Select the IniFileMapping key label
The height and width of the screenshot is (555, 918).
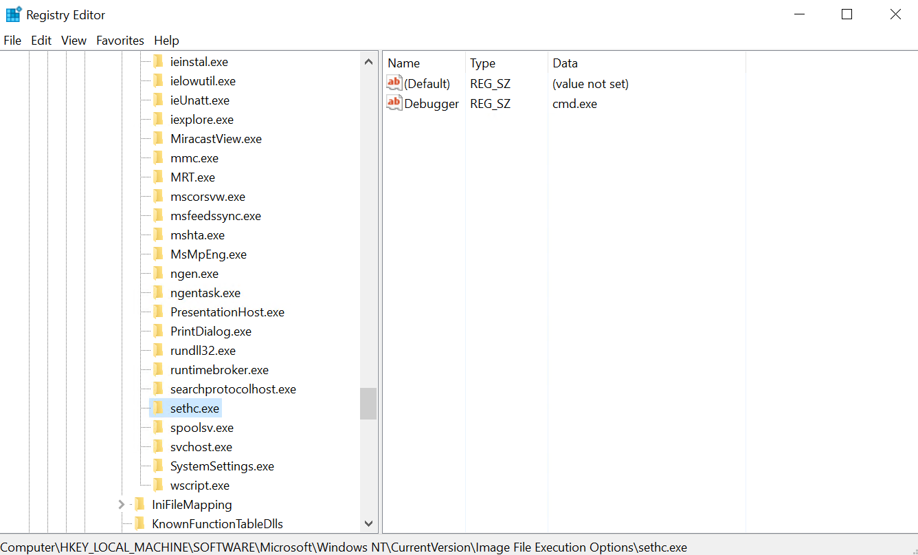pos(192,505)
